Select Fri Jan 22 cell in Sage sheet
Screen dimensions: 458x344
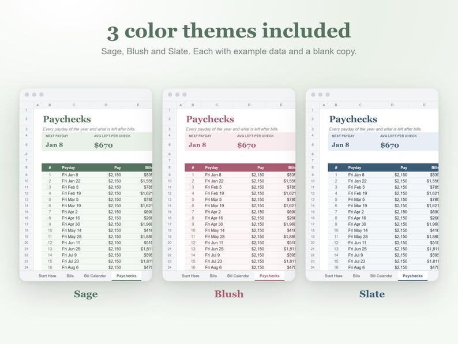[71, 181]
